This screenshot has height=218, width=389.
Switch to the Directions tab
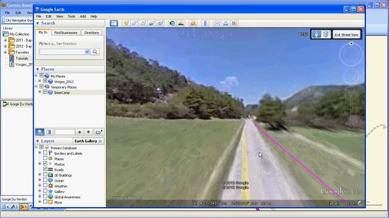[92, 33]
